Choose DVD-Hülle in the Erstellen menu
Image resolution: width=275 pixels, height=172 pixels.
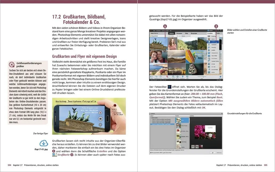pyautogui.click(x=213, y=67)
